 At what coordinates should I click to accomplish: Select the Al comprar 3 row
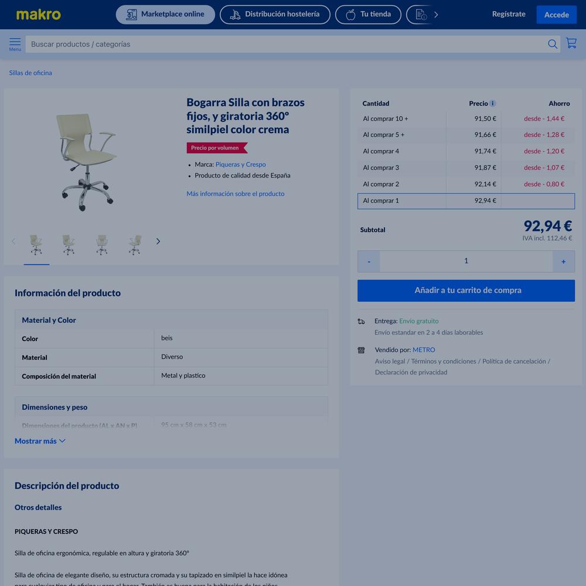point(466,168)
